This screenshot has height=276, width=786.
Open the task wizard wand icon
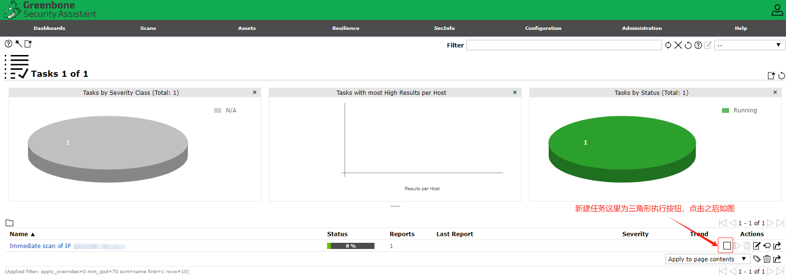click(x=19, y=44)
